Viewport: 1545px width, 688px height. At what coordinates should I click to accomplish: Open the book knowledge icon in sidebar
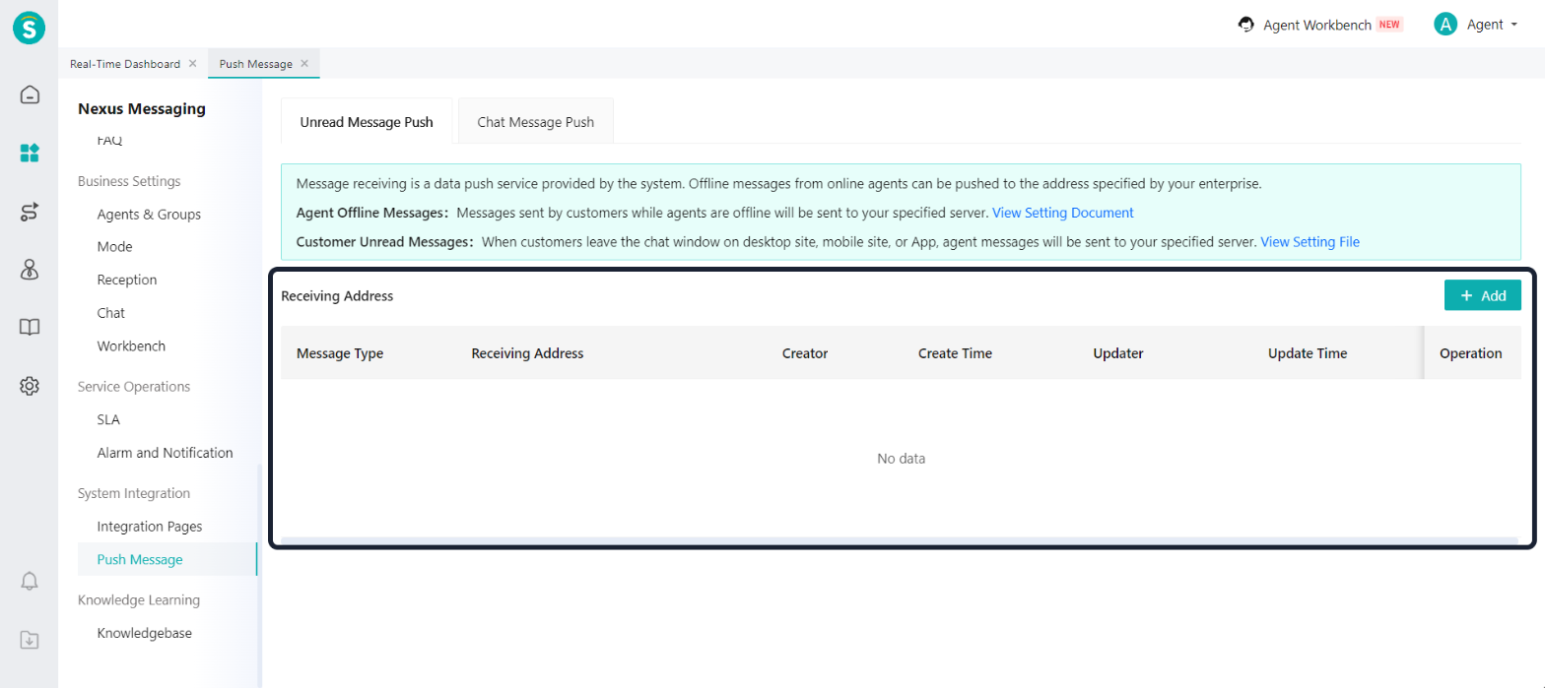[x=30, y=328]
